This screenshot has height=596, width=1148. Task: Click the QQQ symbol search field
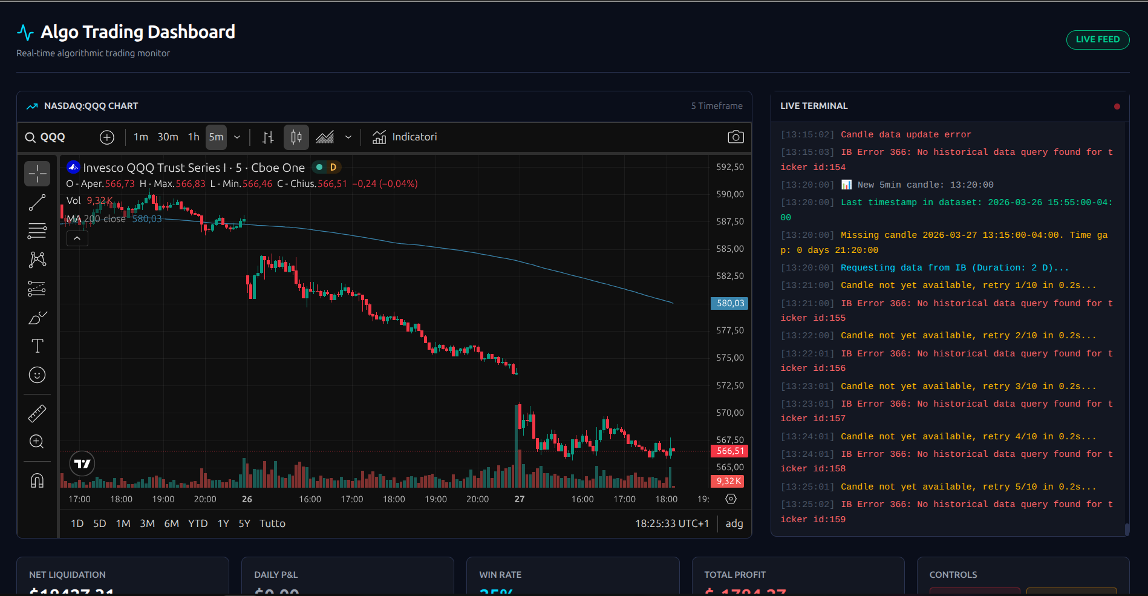click(x=51, y=137)
